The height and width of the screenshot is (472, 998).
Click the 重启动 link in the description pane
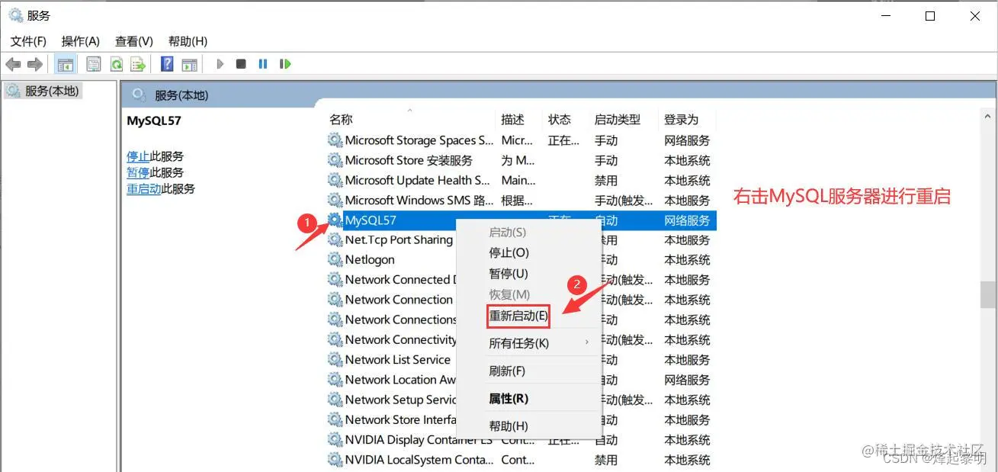tap(143, 188)
